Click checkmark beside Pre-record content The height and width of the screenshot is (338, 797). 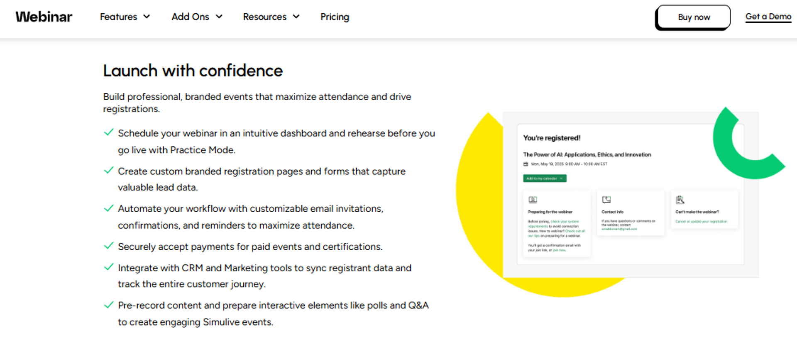109,305
